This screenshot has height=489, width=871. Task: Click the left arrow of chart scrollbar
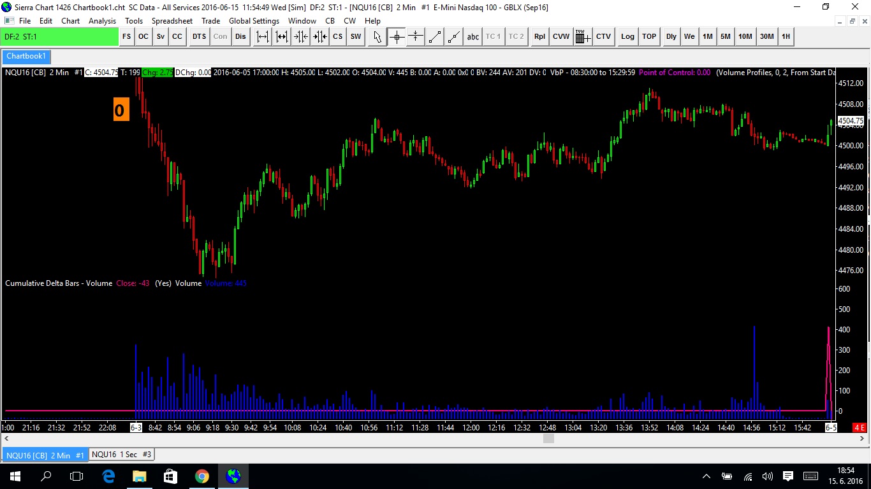pos(6,439)
